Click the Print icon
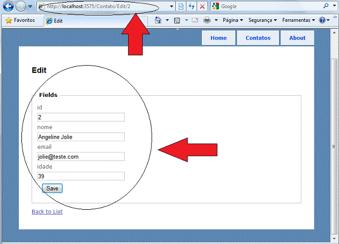Screen dimensions: 339x244 click(x=207, y=20)
